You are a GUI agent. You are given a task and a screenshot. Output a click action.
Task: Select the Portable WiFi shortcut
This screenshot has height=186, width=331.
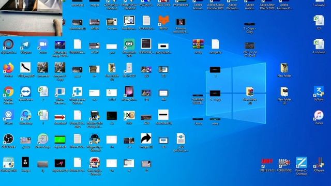pyautogui.click(x=8, y=163)
